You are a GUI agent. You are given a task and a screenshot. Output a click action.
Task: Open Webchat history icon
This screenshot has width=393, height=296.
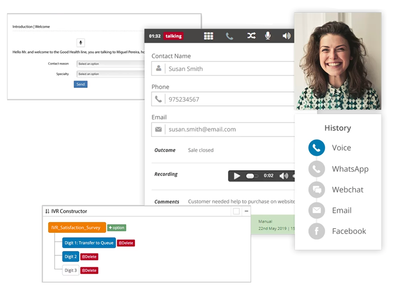point(317,190)
